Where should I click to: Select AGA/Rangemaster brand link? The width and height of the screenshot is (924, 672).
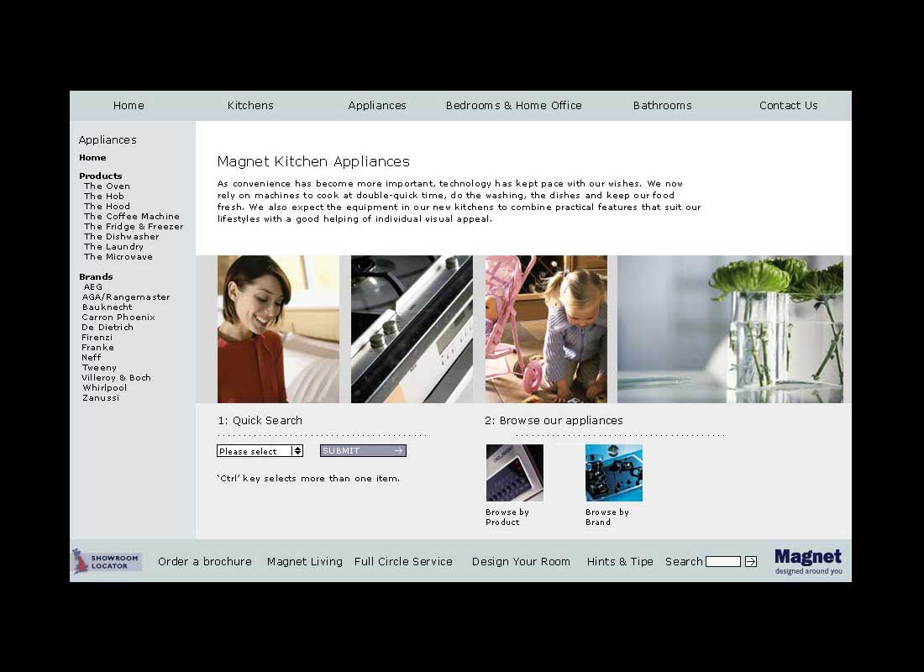click(125, 297)
